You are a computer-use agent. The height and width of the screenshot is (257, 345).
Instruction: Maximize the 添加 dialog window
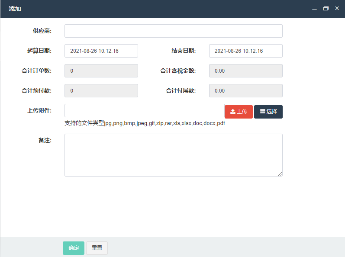point(326,9)
